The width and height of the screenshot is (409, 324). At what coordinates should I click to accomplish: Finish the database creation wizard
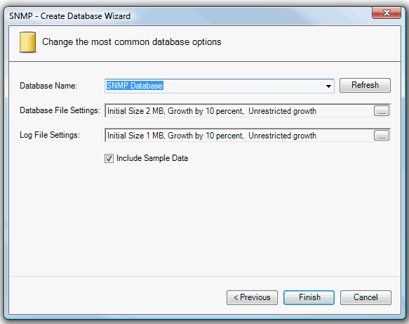click(309, 297)
